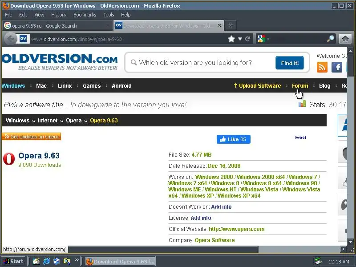Reload the page with the refresh icon

coord(247,39)
